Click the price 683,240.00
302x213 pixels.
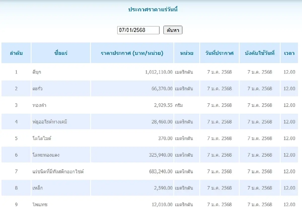pos(161,172)
